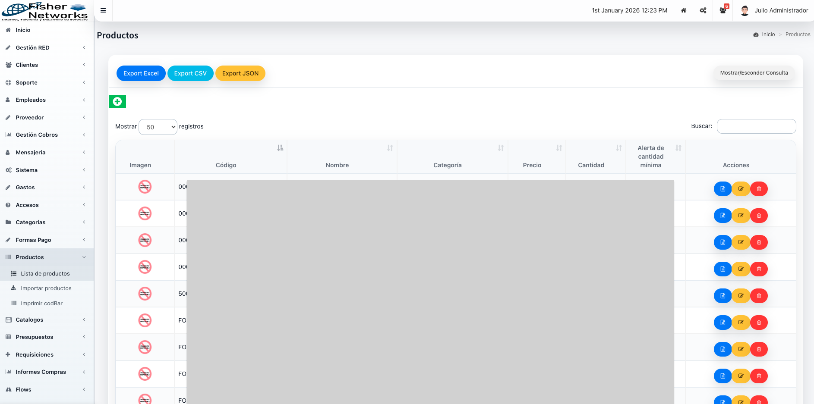Select Imprimir codBar in sidebar
The width and height of the screenshot is (814, 404).
click(42, 304)
